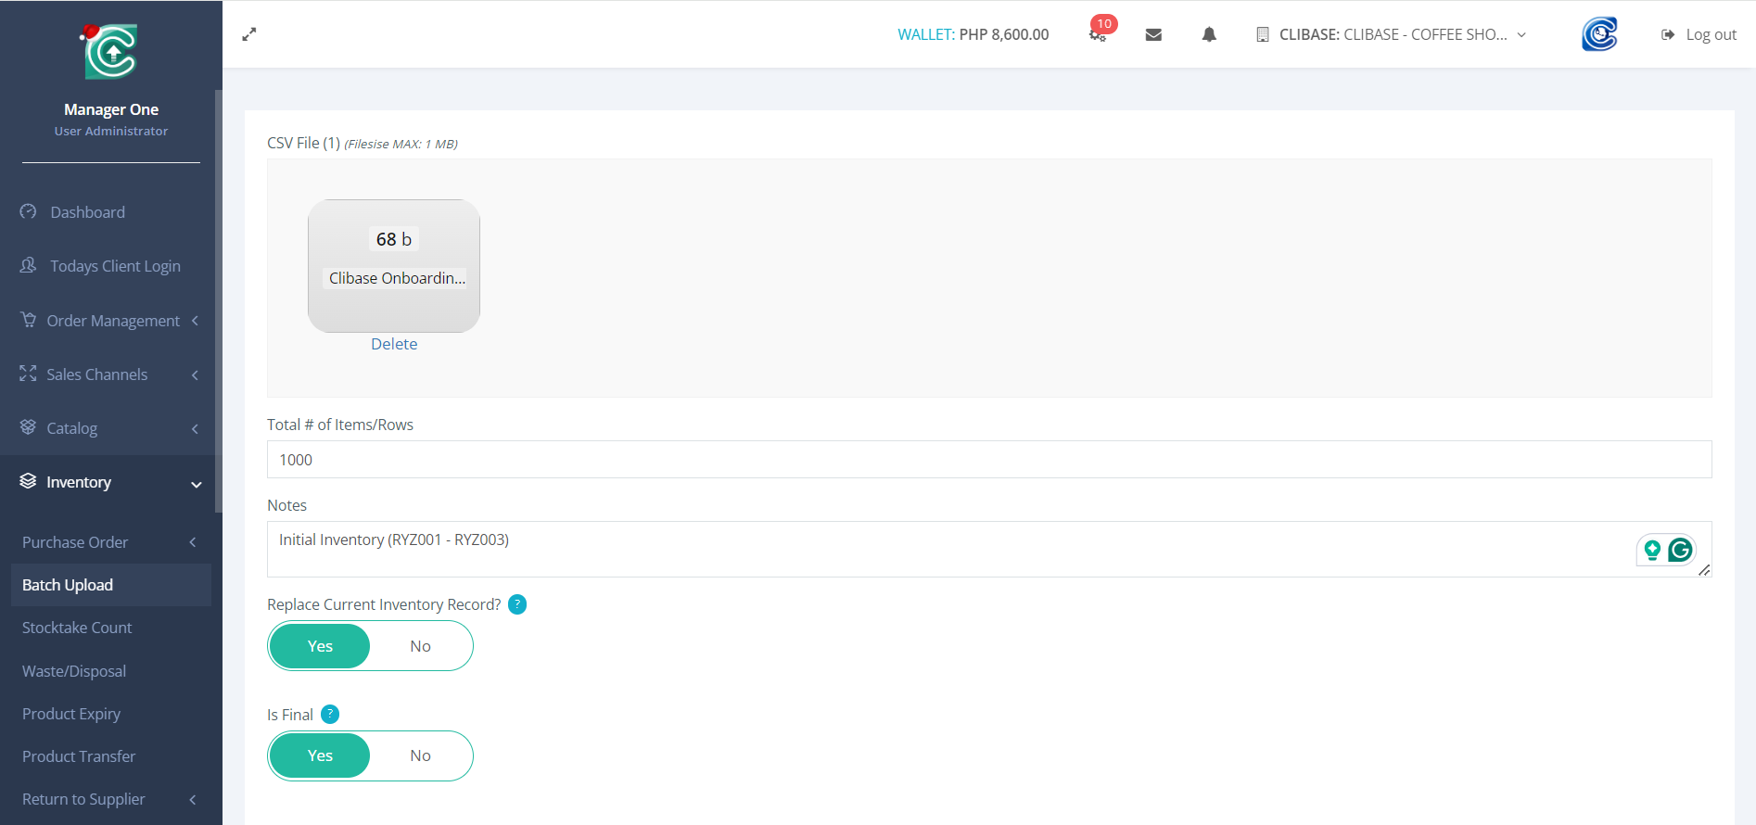Screen dimensions: 1756x825
Task: Log out of the account
Action: click(1699, 34)
